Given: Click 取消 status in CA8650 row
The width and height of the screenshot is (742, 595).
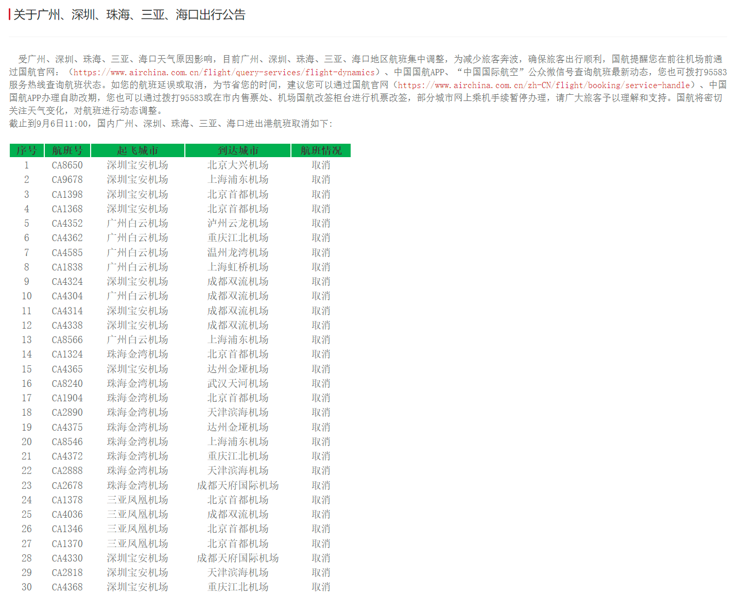Looking at the screenshot, I should [x=321, y=165].
